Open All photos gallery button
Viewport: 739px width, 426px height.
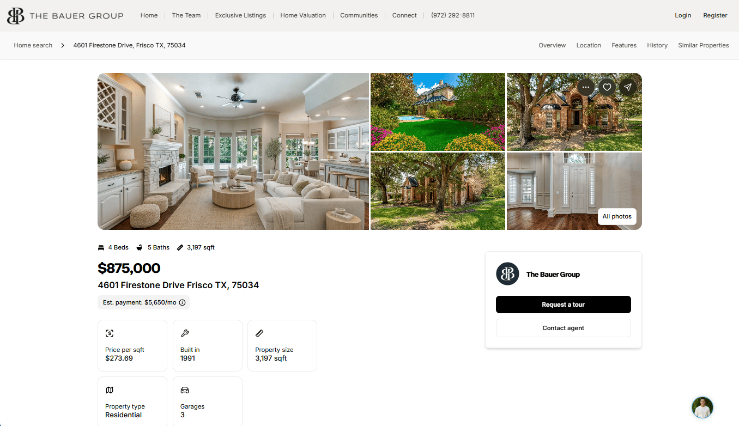[x=617, y=216]
